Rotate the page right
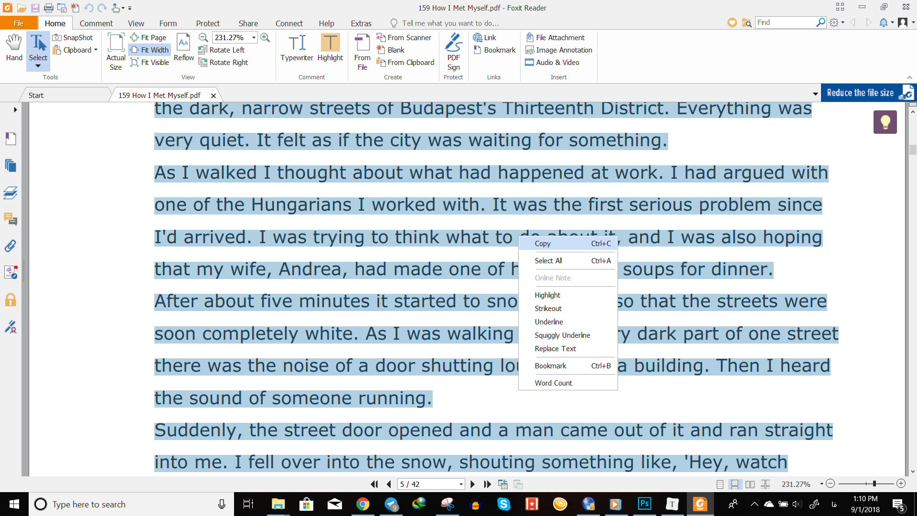The image size is (917, 516). click(223, 62)
